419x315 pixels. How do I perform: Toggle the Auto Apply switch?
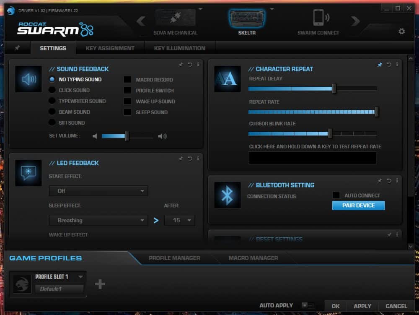click(308, 305)
